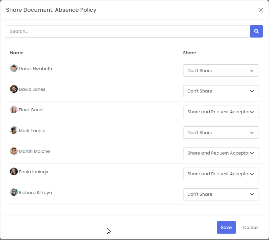Open the share dropdown for Danni Elizabeth
269x240 pixels.
pyautogui.click(x=221, y=70)
